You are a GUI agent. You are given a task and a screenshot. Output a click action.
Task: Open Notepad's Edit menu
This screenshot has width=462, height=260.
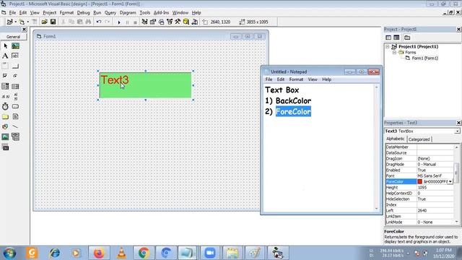[x=281, y=79]
